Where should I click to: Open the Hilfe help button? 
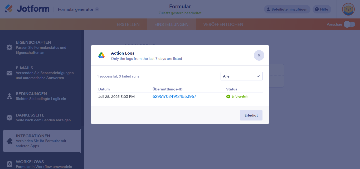[322, 9]
